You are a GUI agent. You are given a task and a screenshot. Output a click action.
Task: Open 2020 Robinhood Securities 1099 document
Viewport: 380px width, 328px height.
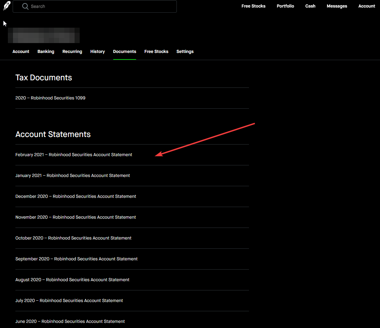[x=50, y=98]
